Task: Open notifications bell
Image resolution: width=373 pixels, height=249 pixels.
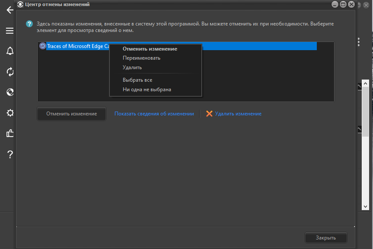Action: click(10, 51)
